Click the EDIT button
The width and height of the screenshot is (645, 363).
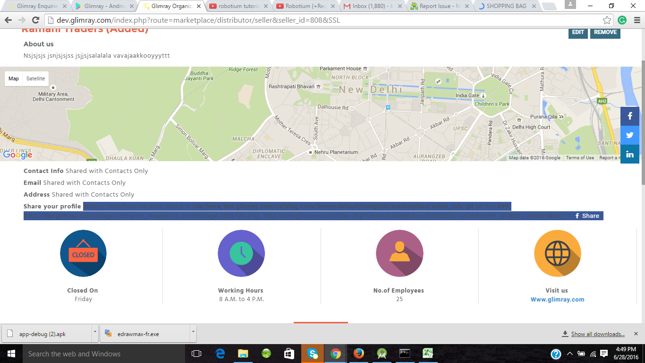click(x=578, y=32)
